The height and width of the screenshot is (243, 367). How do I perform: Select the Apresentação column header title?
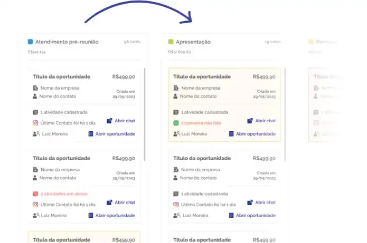[193, 42]
